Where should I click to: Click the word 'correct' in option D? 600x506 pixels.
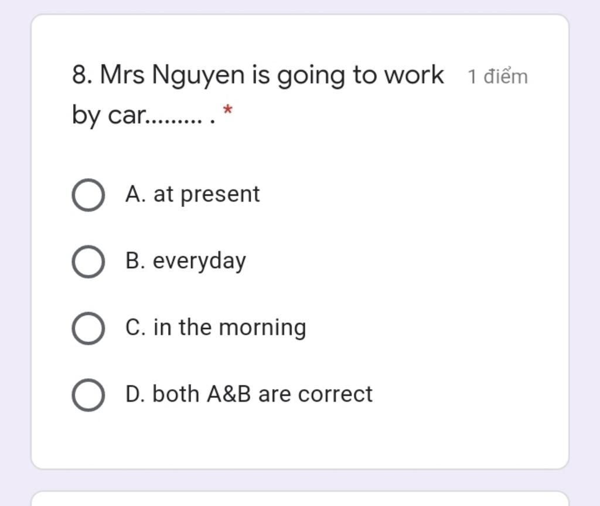335,395
